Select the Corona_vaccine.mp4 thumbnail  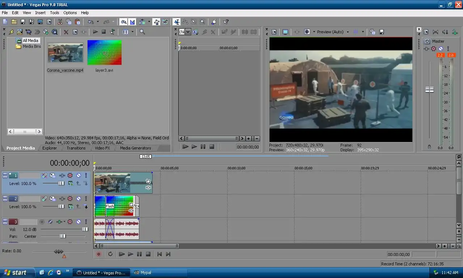65,52
